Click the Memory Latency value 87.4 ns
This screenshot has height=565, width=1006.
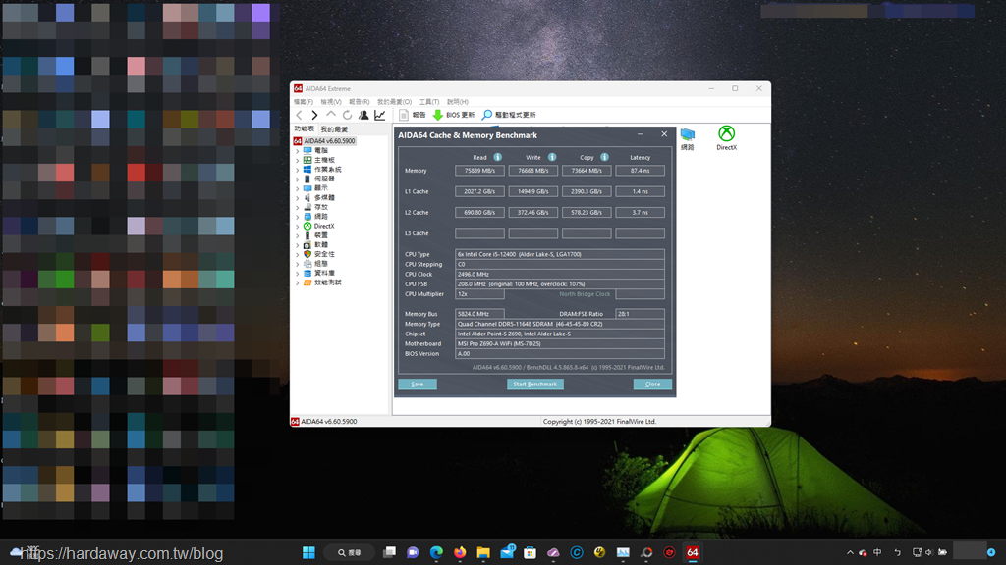(640, 171)
